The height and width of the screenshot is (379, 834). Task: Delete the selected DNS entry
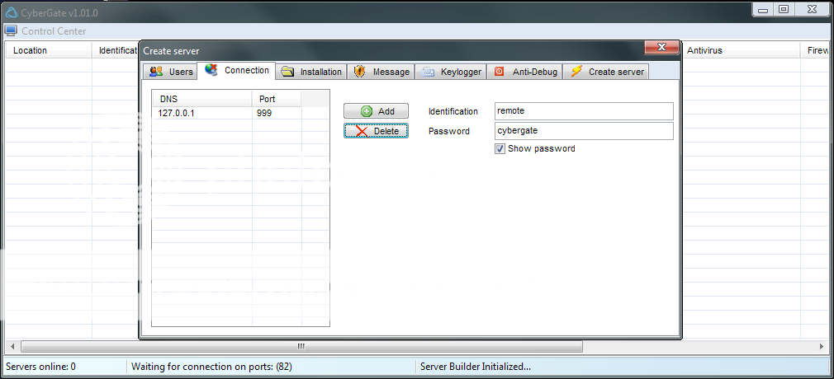(x=376, y=130)
